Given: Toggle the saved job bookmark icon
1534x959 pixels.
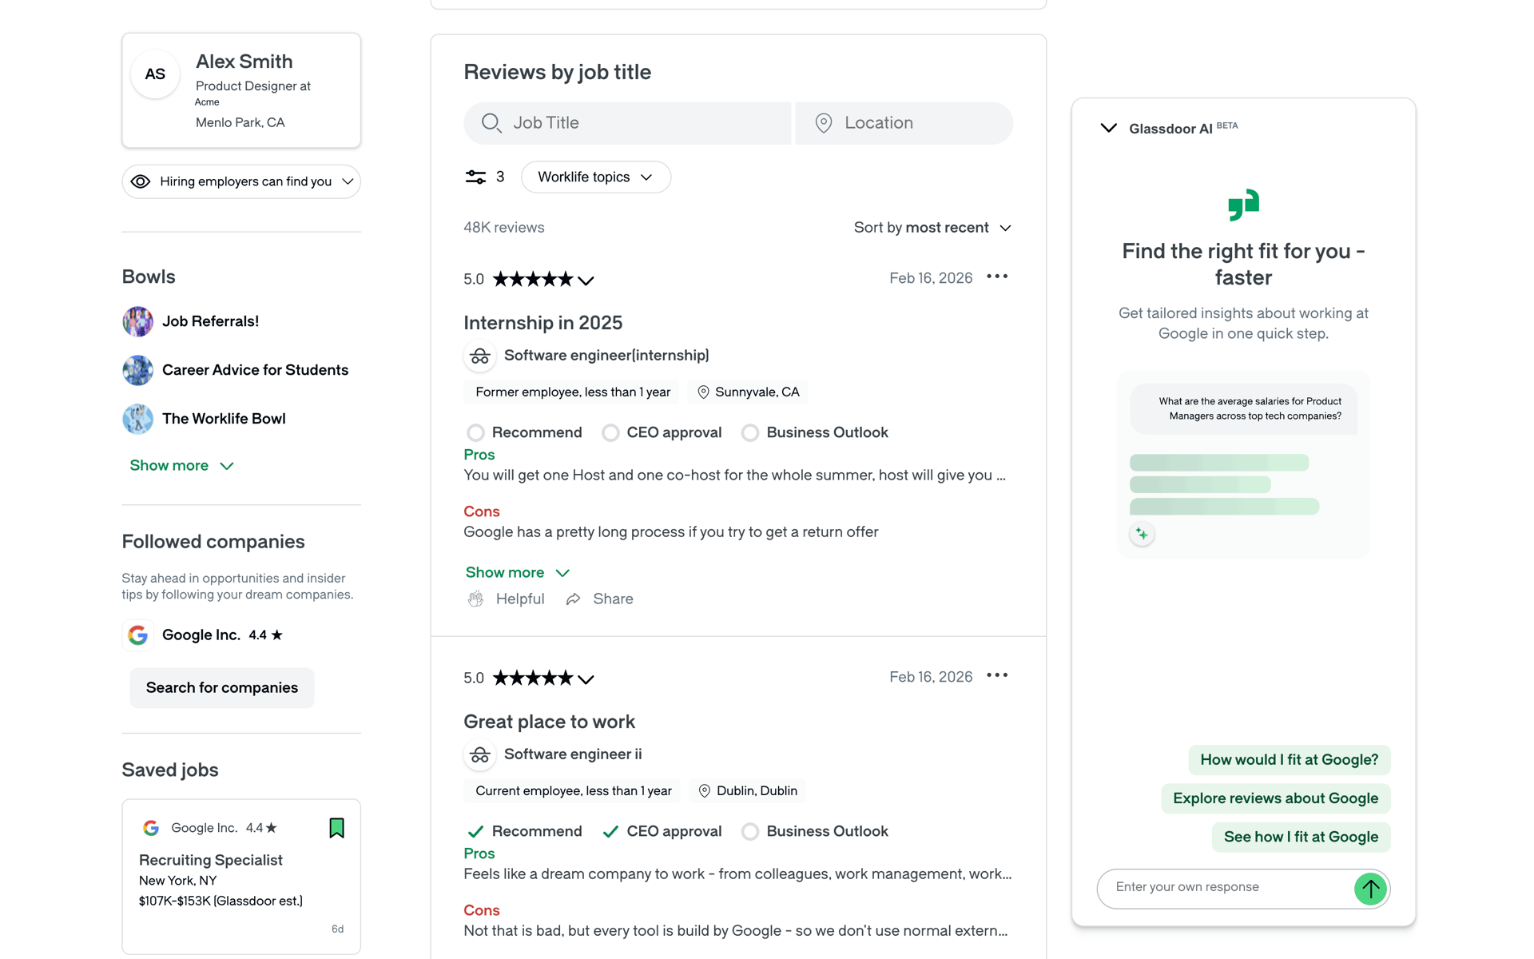Looking at the screenshot, I should point(337,828).
